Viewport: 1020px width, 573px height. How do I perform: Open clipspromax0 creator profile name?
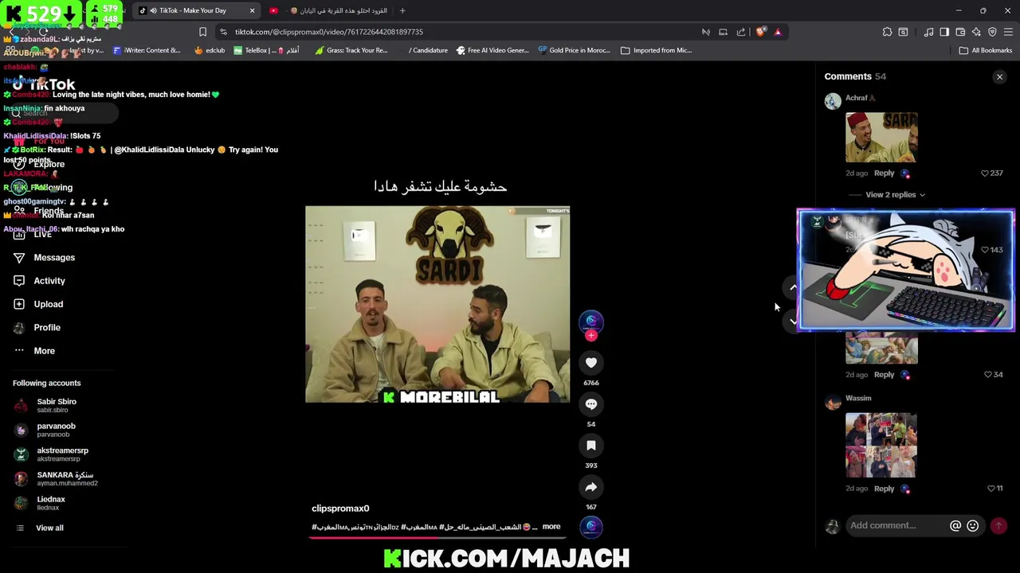340,509
